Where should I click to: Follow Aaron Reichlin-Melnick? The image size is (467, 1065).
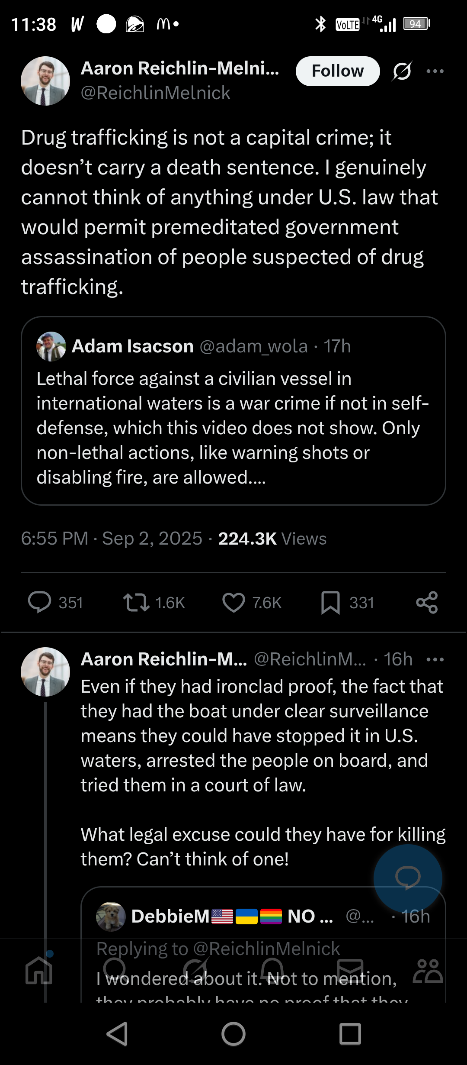tap(338, 71)
